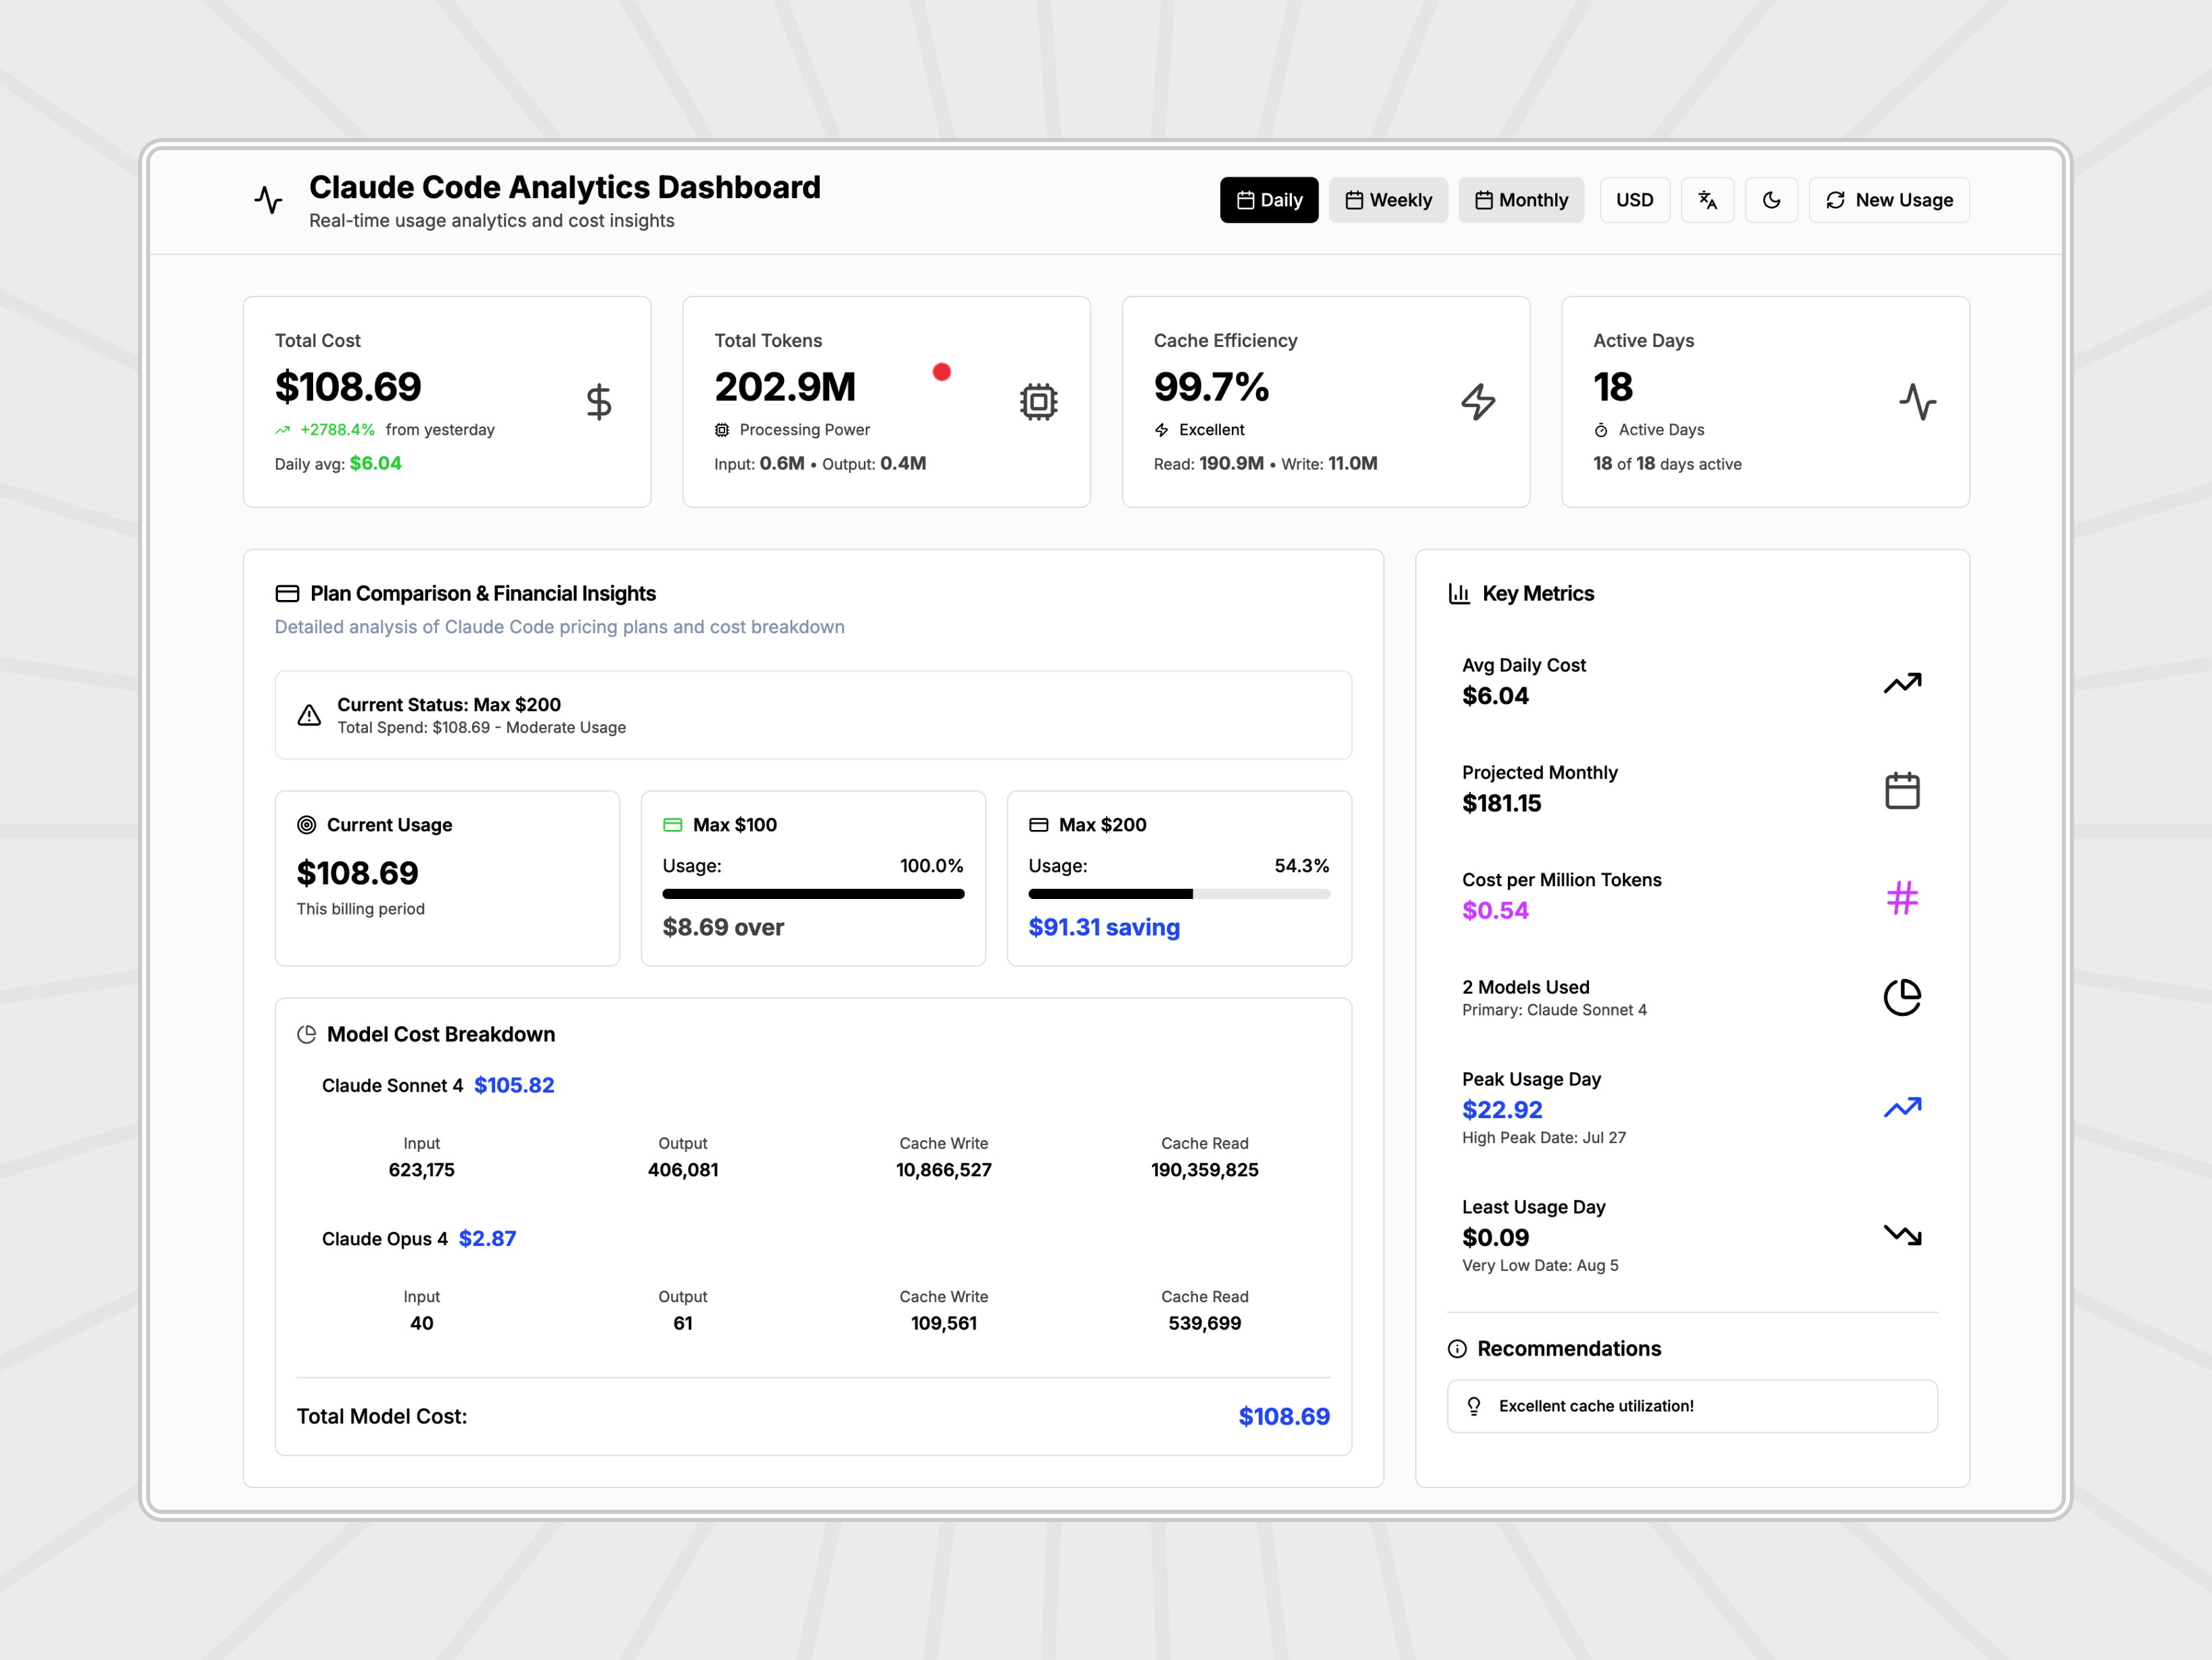Click the Projected Monthly value $181.15
The height and width of the screenshot is (1660, 2212).
coord(1501,803)
